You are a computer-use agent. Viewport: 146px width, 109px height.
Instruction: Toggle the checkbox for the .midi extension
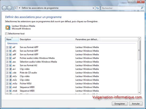7,91
